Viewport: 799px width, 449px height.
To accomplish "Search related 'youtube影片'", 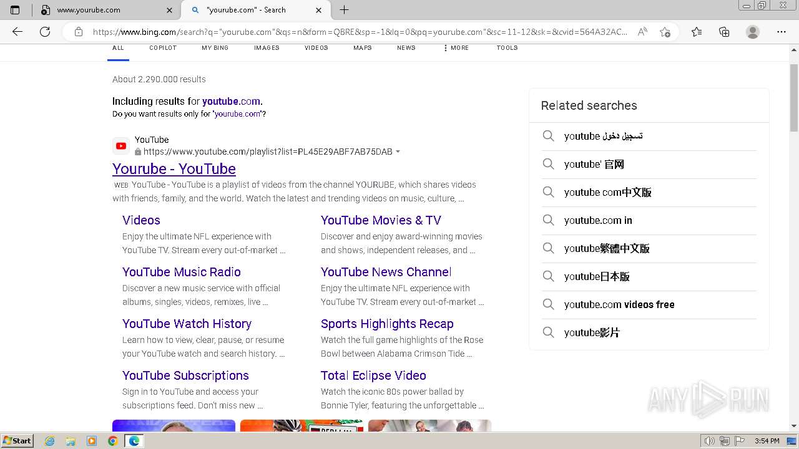I will pyautogui.click(x=649, y=332).
